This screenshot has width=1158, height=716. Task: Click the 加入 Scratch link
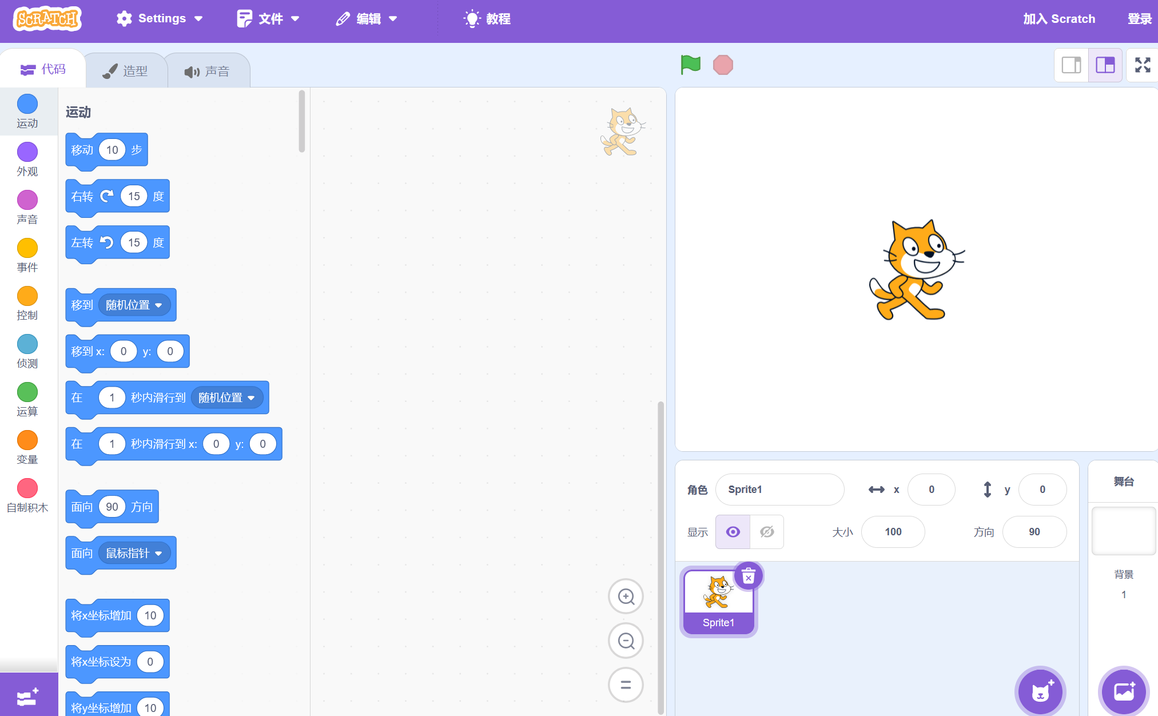(1058, 19)
